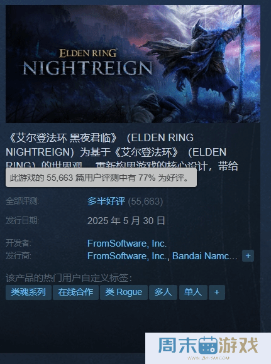Click the 全部评测 label
The width and height of the screenshot is (271, 364).
tap(23, 201)
